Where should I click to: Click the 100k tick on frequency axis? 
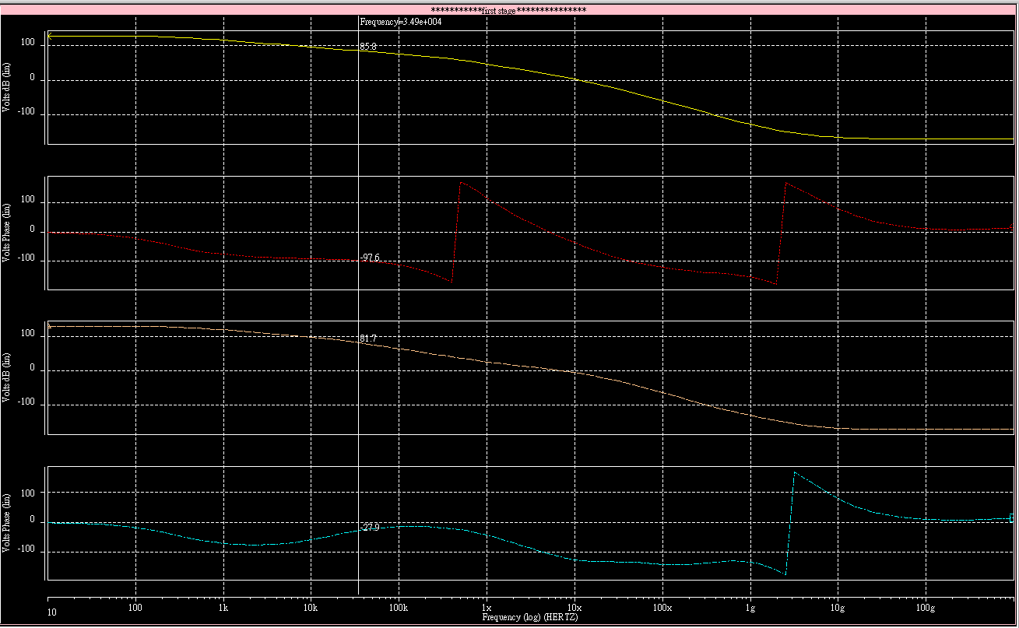[x=399, y=607]
